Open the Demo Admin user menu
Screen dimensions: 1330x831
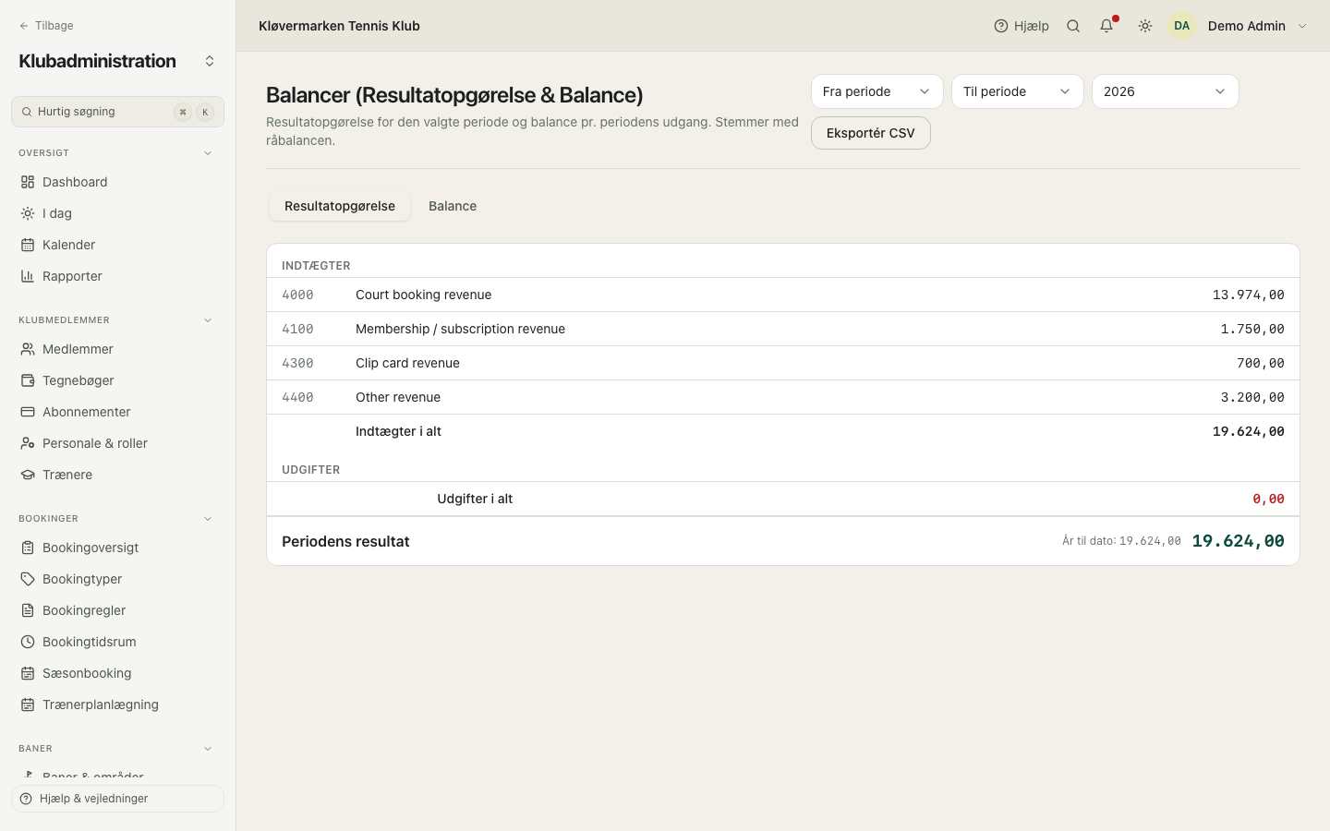(x=1239, y=26)
